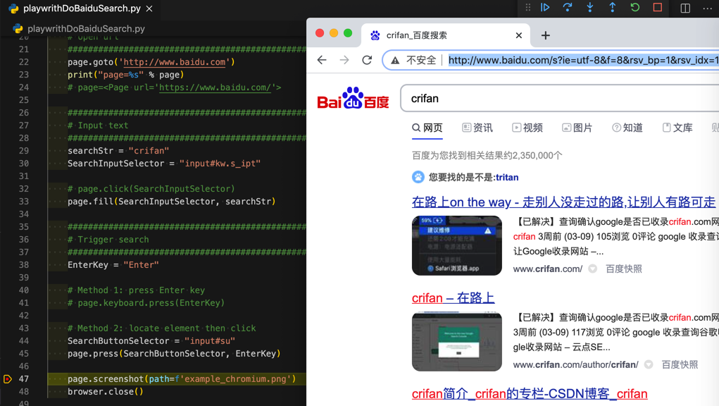This screenshot has width=719, height=406.
Task: Expand the arrow beside www.crifan.com/
Action: click(x=592, y=269)
